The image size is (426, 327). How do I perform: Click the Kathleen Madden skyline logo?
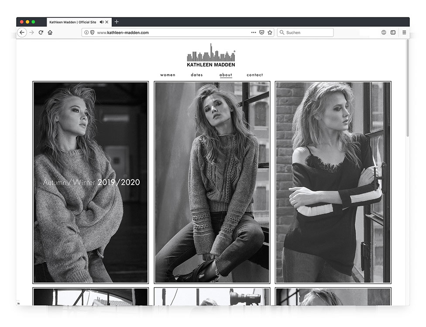pyautogui.click(x=211, y=55)
